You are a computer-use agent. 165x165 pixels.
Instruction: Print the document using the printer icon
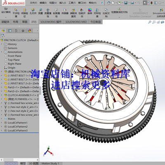(132, 2)
